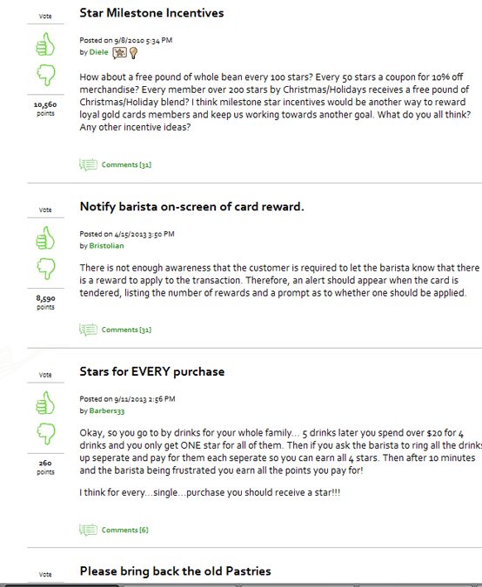Open Comments [6] link
Image resolution: width=482 pixels, height=587 pixels.
125,530
